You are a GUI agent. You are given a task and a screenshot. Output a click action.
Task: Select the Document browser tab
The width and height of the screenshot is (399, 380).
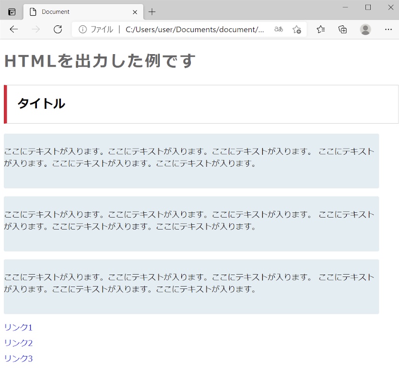click(x=77, y=12)
